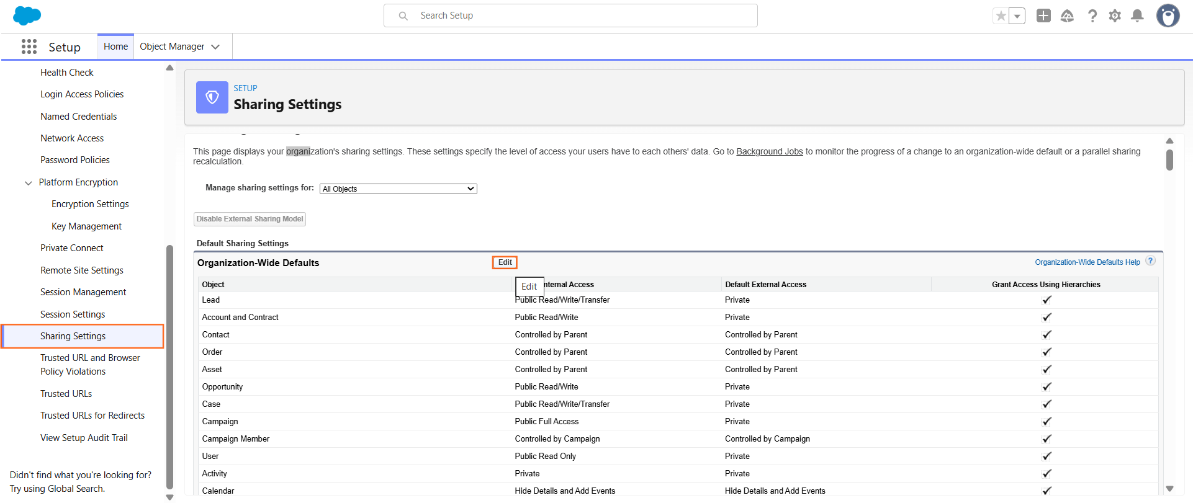Screen dimensions: 1193x503
Task: Open the help question mark icon
Action: [x=1092, y=16]
